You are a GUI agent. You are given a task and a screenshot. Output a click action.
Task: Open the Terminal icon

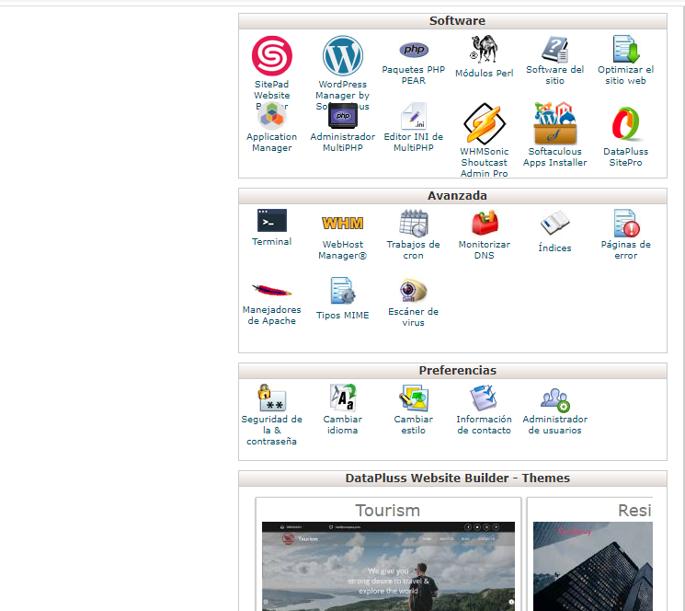[271, 221]
